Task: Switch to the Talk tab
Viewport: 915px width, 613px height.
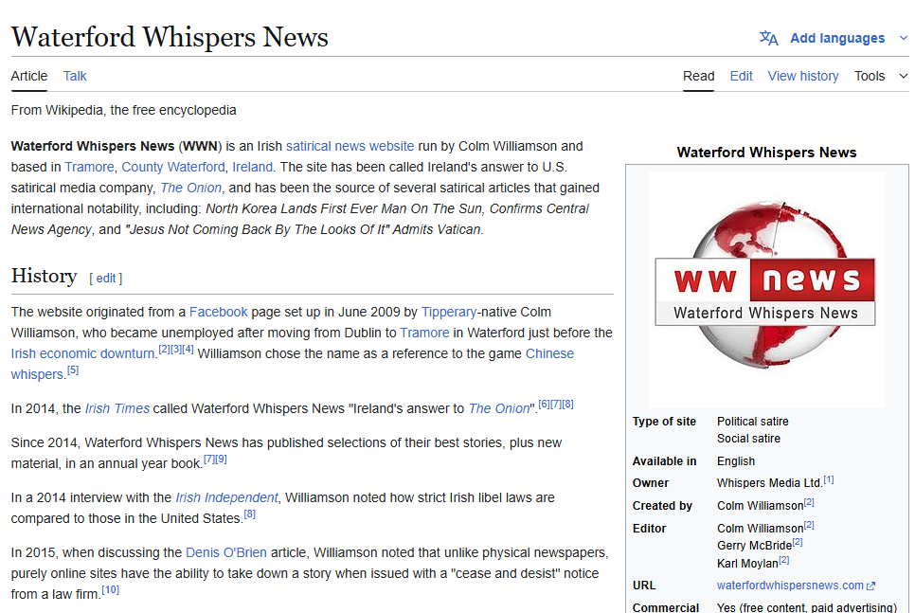Action: 75,76
